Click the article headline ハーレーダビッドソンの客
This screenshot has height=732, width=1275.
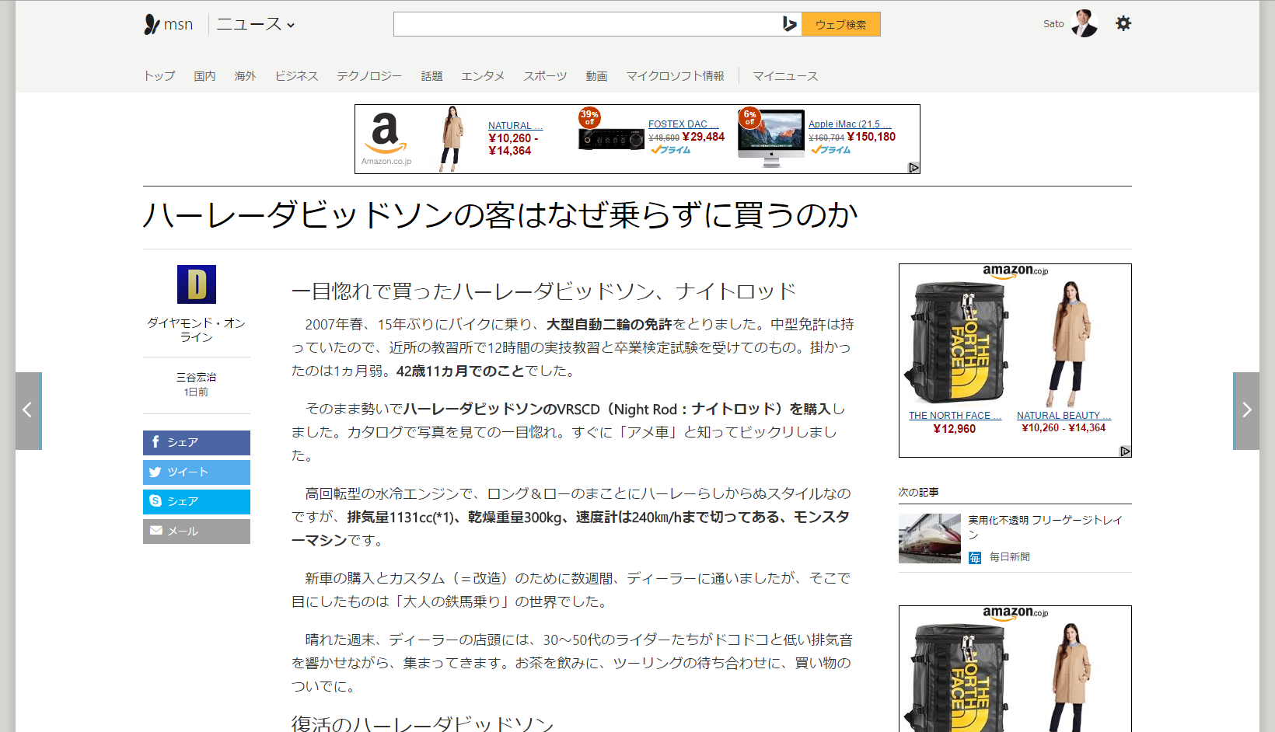500,215
